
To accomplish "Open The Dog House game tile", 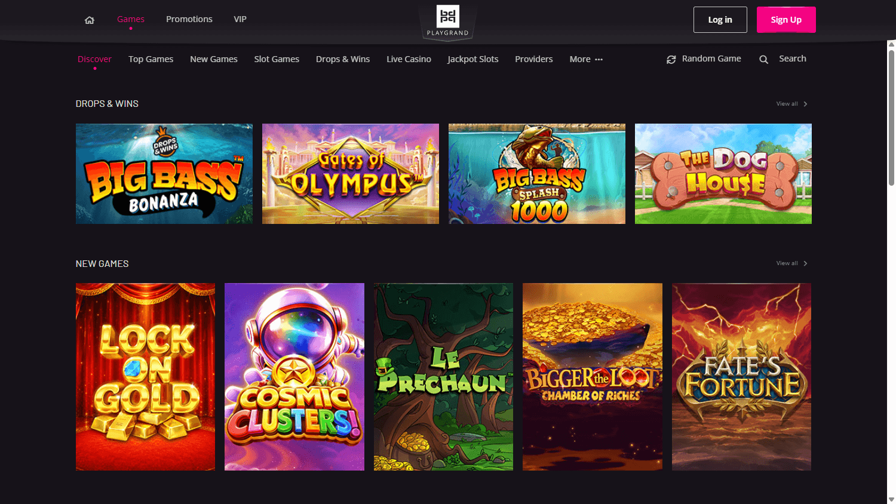I will coord(723,174).
